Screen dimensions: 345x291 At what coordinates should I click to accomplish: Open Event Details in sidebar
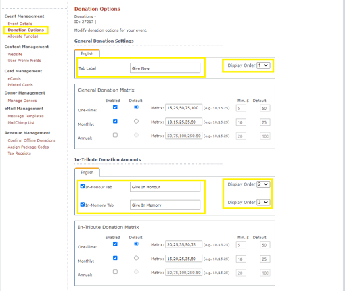click(x=20, y=24)
